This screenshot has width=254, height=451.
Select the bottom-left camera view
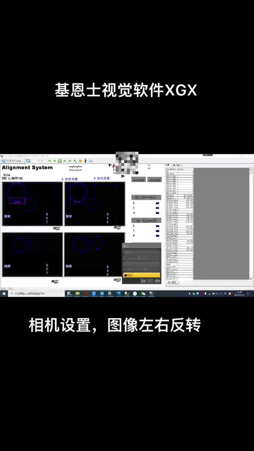coord(32,255)
